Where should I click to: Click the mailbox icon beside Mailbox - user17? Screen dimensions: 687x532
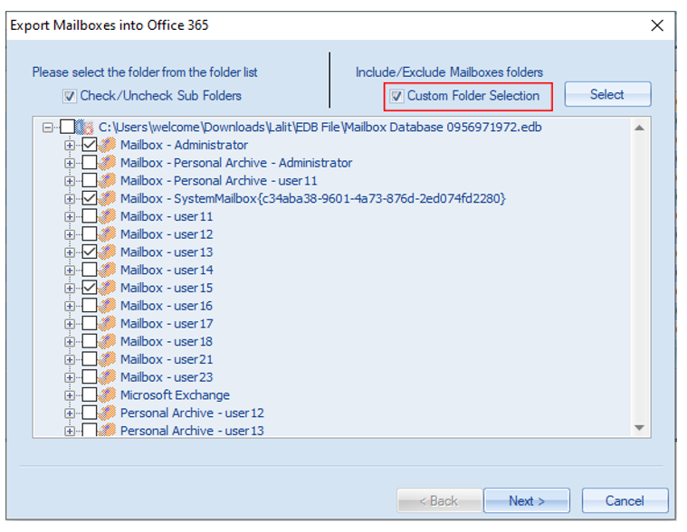(x=108, y=324)
